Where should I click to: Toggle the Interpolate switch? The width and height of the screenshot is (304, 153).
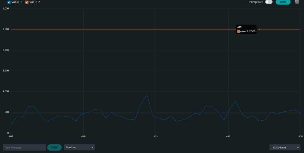(x=269, y=2)
